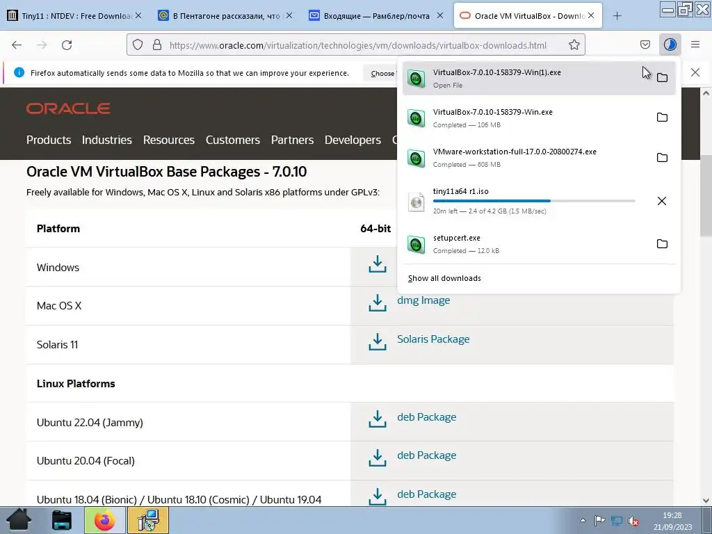
Task: Show VirtualBox-7.0.10-158379-Win(1).exe in folder
Action: [662, 78]
